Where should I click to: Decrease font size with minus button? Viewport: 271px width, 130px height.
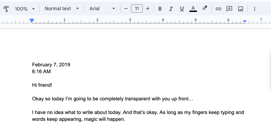point(126,9)
